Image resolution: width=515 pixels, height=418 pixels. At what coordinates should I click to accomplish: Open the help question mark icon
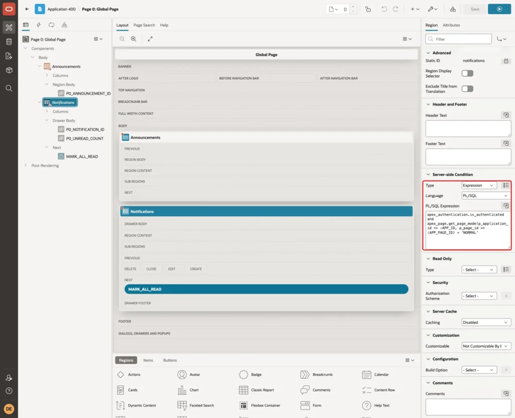coord(9,391)
